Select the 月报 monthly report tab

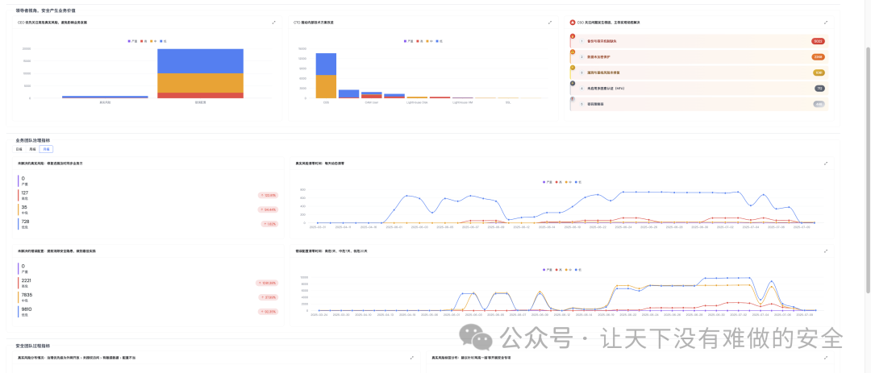coord(46,149)
